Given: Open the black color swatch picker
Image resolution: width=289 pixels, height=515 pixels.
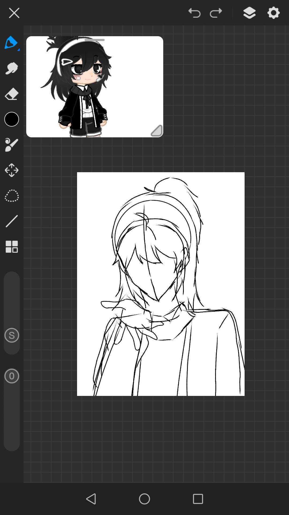Looking at the screenshot, I should [12, 119].
